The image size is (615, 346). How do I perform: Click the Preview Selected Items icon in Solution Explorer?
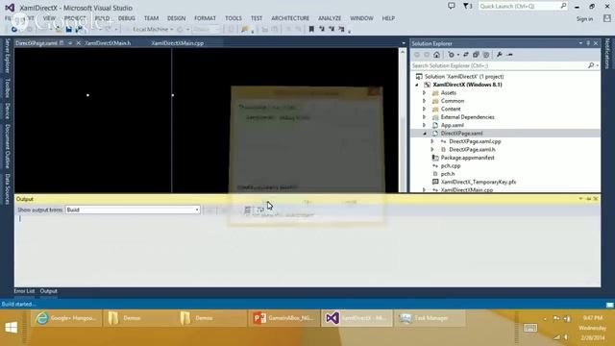coord(510,55)
